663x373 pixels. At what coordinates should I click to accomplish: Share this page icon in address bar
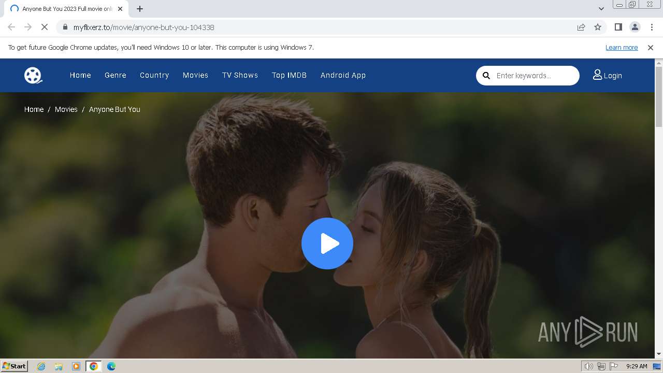point(581,27)
